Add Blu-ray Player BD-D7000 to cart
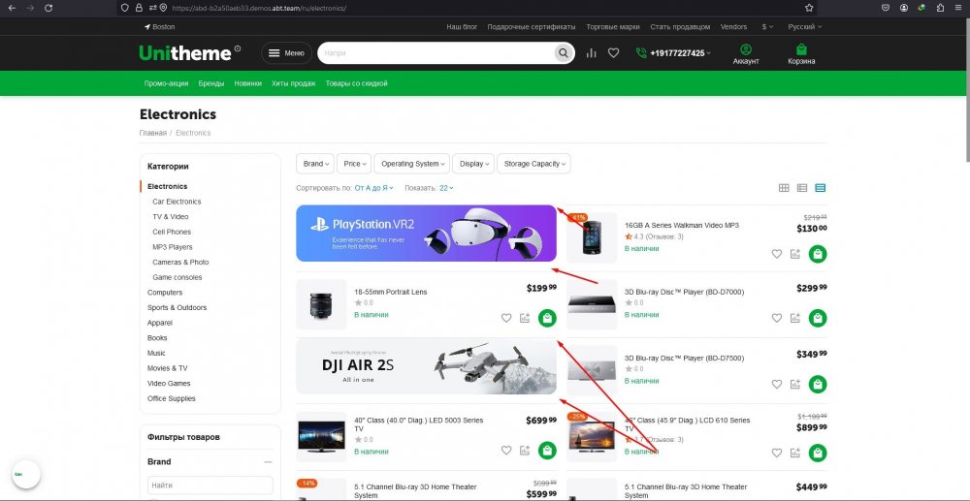This screenshot has height=501, width=970. coord(818,318)
